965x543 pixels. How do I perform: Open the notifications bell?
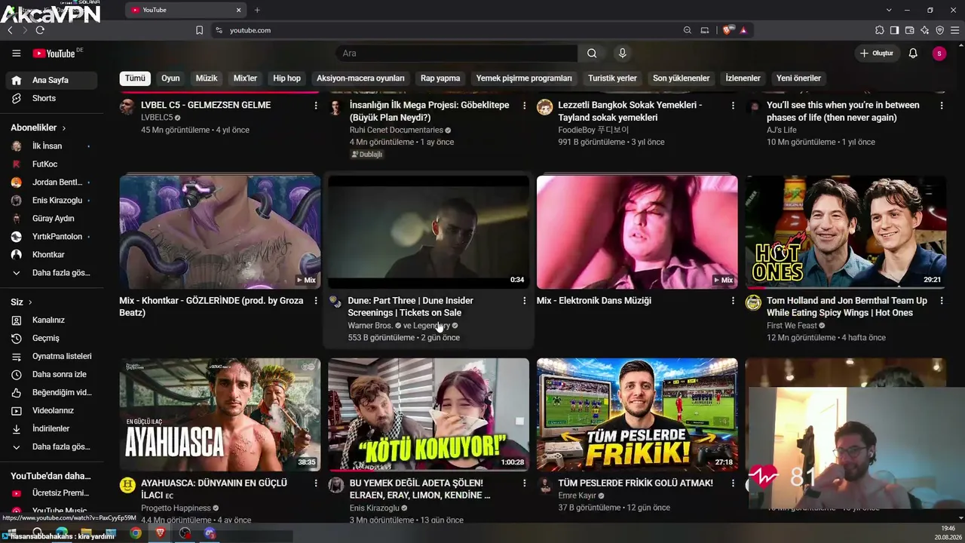[x=913, y=54]
